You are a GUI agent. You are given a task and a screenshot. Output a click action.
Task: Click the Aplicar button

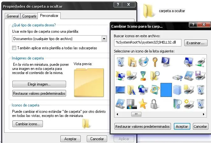(124, 139)
